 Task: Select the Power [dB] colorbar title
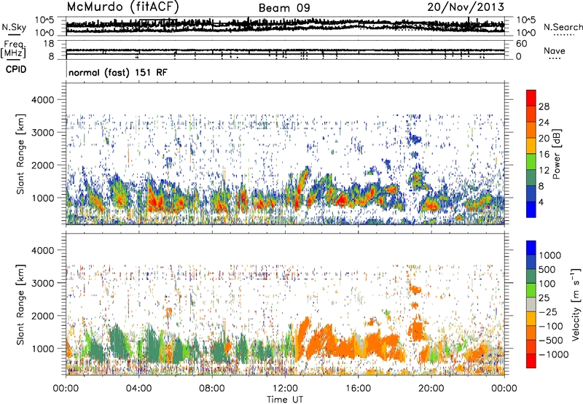(556, 154)
